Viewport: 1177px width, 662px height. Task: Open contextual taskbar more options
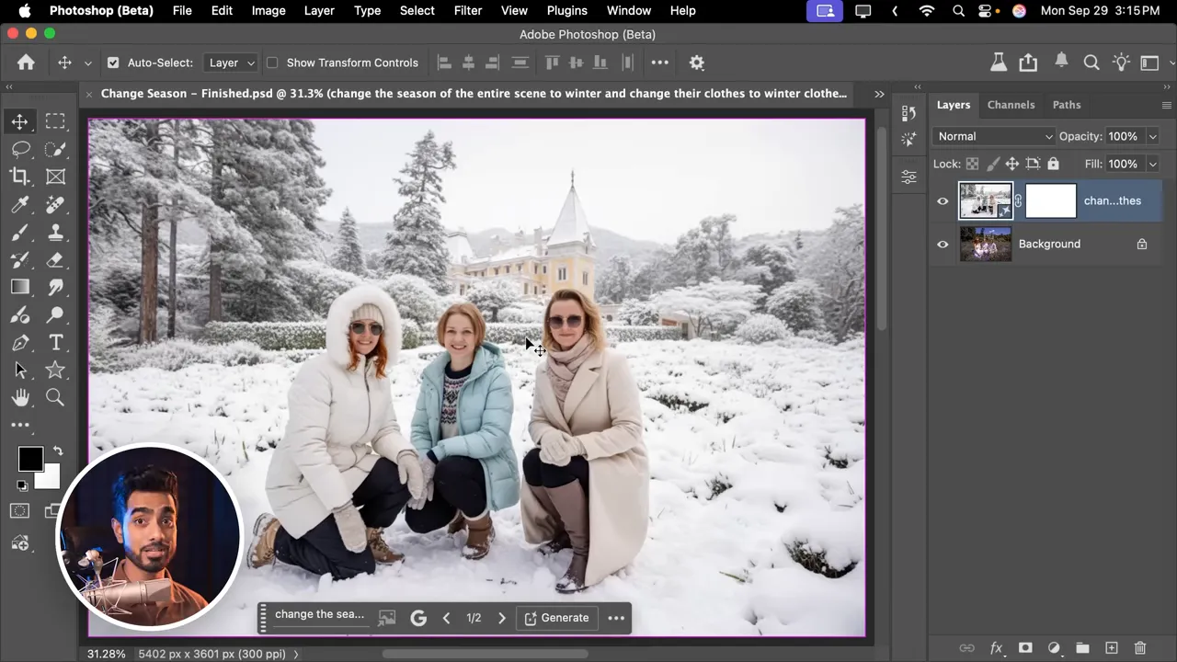(616, 618)
